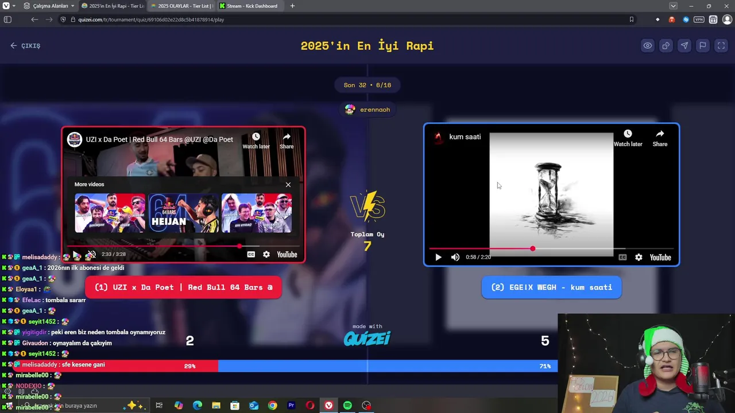This screenshot has height=413, width=735.
Task: Open the browser profile avatar
Action: point(726,20)
